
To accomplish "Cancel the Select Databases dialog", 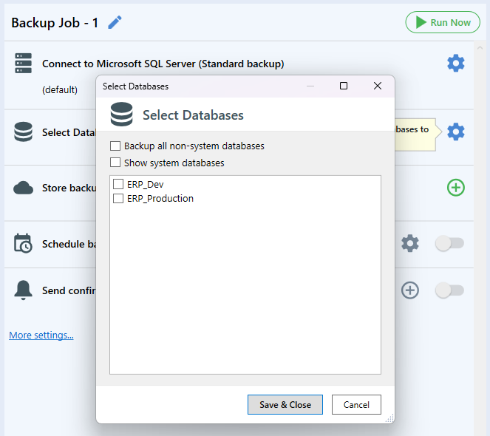I will (x=356, y=404).
